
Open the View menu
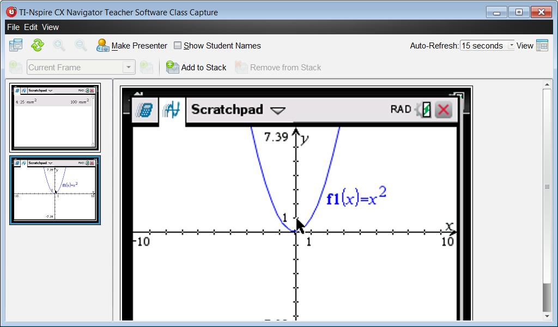(50, 27)
